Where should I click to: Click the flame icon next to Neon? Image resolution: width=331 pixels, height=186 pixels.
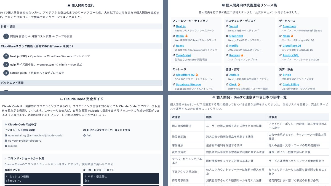click(292, 36)
